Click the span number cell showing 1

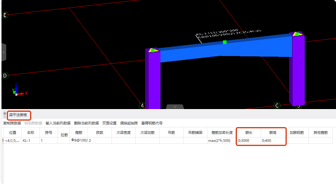point(49,141)
